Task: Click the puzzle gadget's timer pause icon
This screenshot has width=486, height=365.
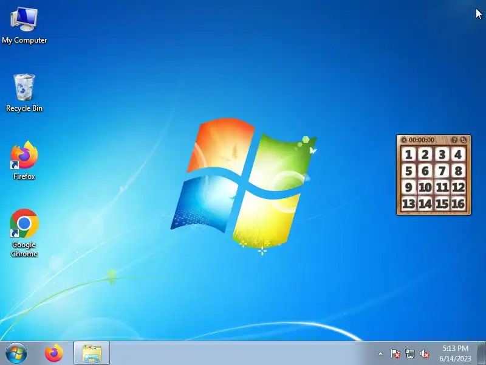Action: [403, 140]
